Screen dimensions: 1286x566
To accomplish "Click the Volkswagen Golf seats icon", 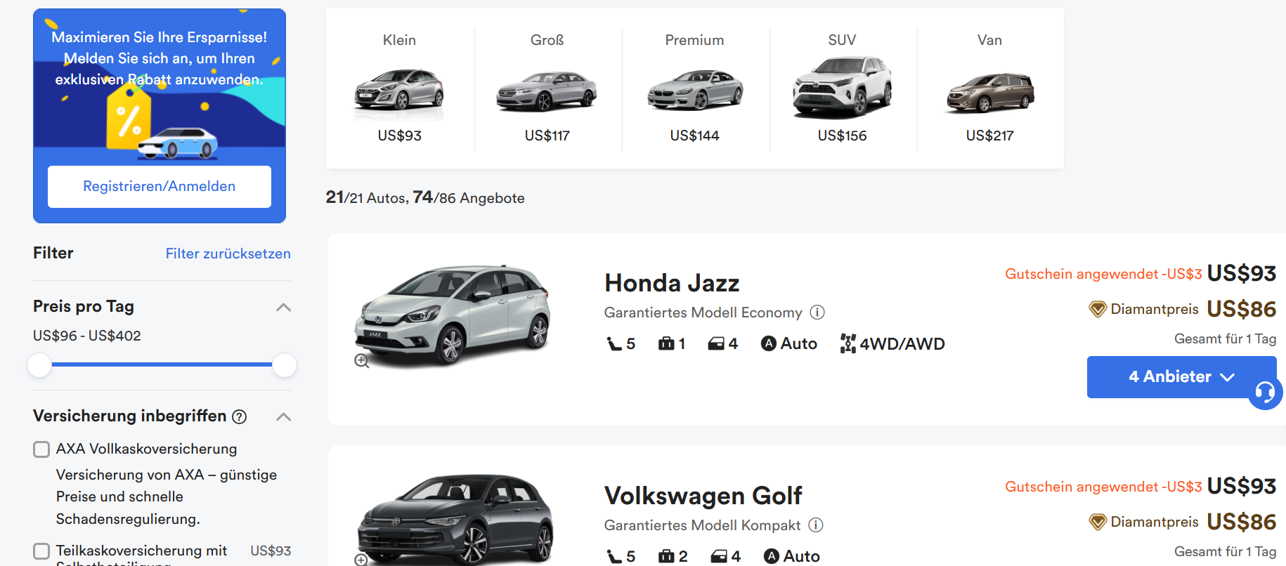I will click(x=613, y=556).
